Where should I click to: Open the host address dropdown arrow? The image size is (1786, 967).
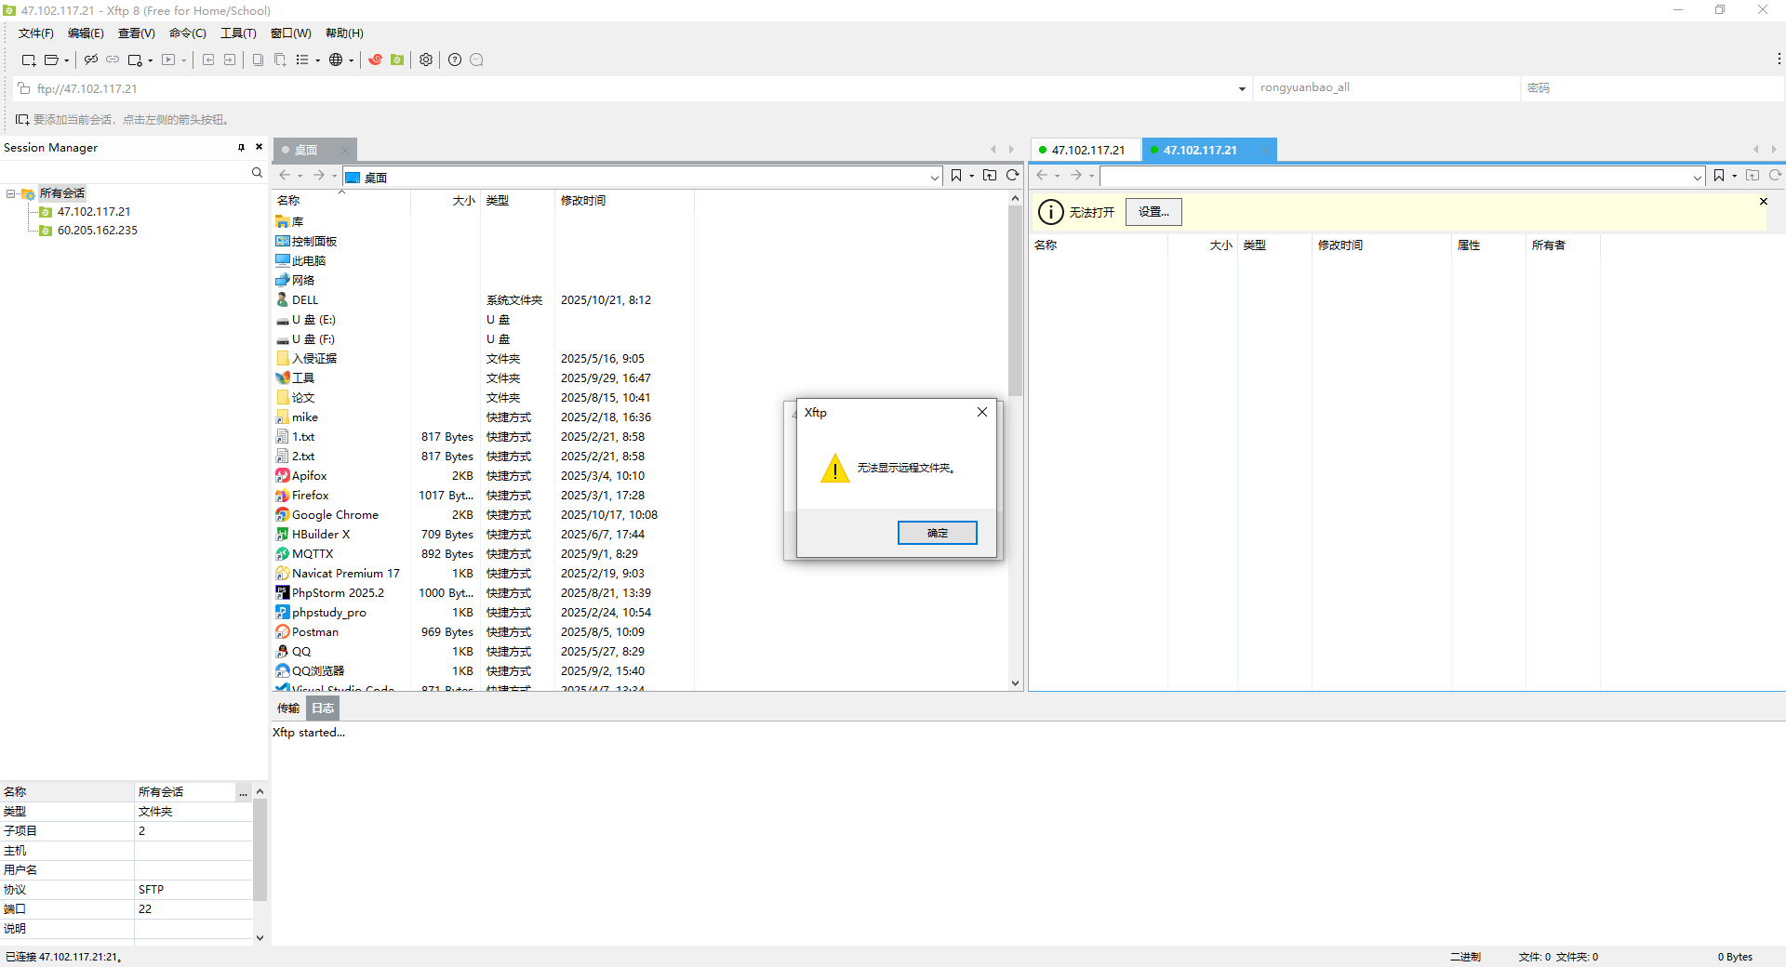1242,88
